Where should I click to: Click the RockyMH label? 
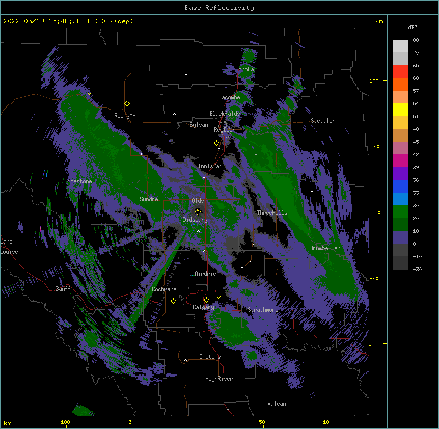125,116
